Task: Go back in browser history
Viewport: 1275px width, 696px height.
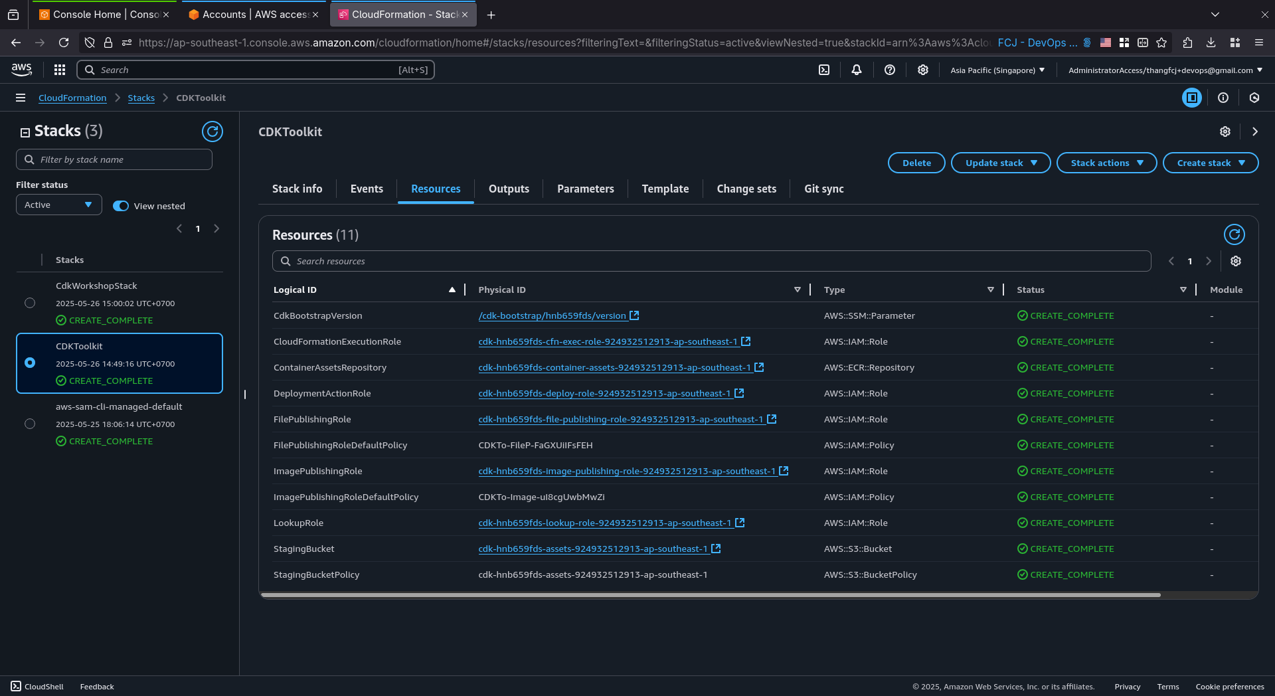Action: tap(16, 43)
